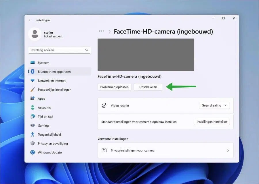Open Tijd en taal
The height and width of the screenshot is (184, 259).
pyautogui.click(x=60, y=116)
